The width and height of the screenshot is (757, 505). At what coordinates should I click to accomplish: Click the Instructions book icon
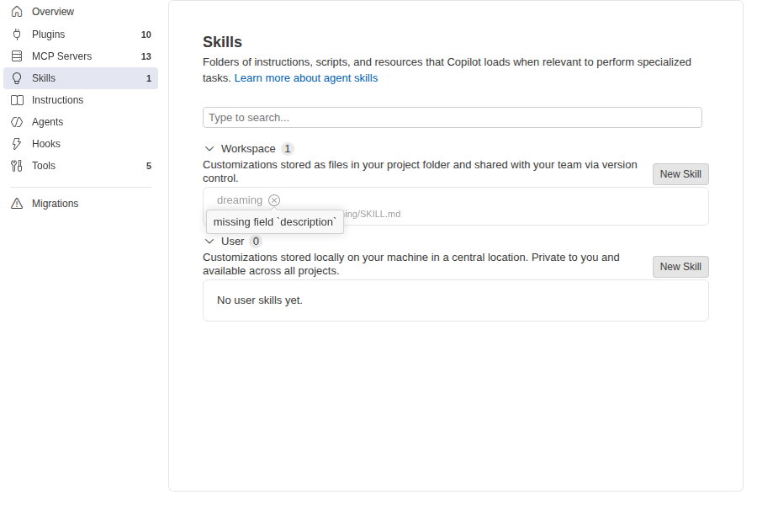click(x=17, y=100)
